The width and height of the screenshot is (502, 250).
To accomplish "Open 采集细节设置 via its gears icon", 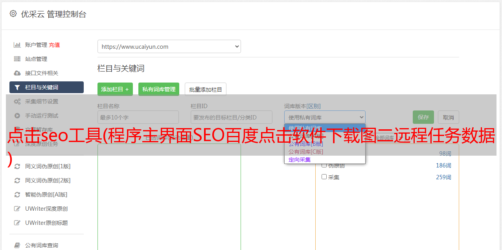I will pos(17,101).
